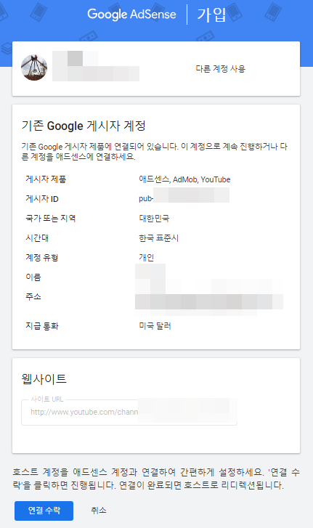Viewport: 313px width, 528px height.
Task: Click the '애드센스, AdMob, YouTube' value
Action: point(184,179)
